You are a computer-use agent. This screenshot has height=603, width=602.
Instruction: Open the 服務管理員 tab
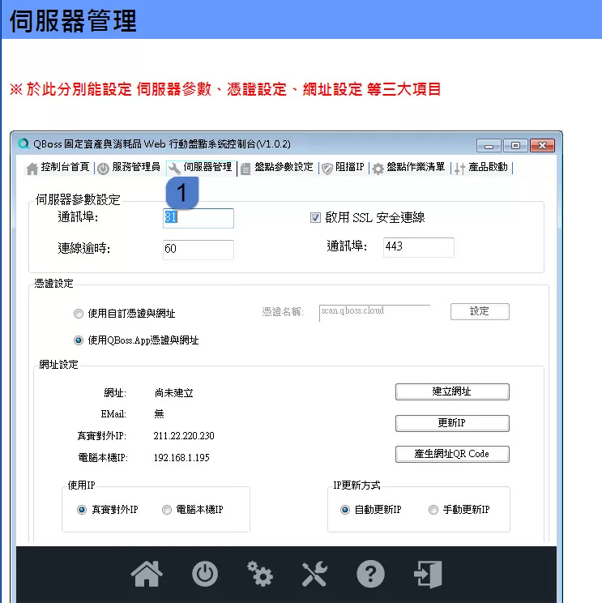pos(129,168)
